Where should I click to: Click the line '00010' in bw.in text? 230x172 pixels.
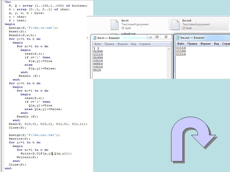tap(98, 64)
